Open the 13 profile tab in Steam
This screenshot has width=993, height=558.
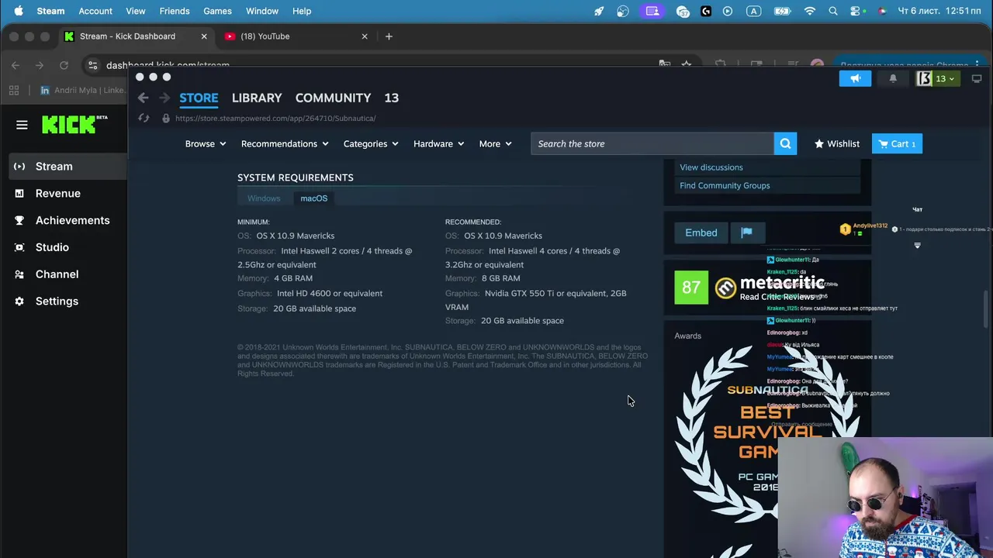pyautogui.click(x=391, y=98)
